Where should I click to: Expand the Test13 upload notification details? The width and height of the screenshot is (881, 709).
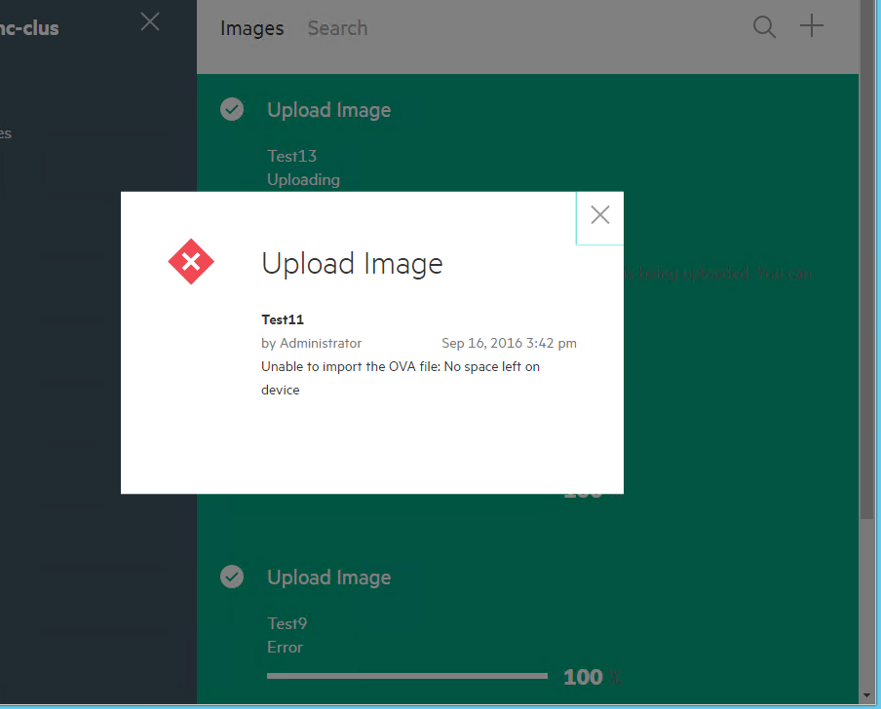(328, 109)
